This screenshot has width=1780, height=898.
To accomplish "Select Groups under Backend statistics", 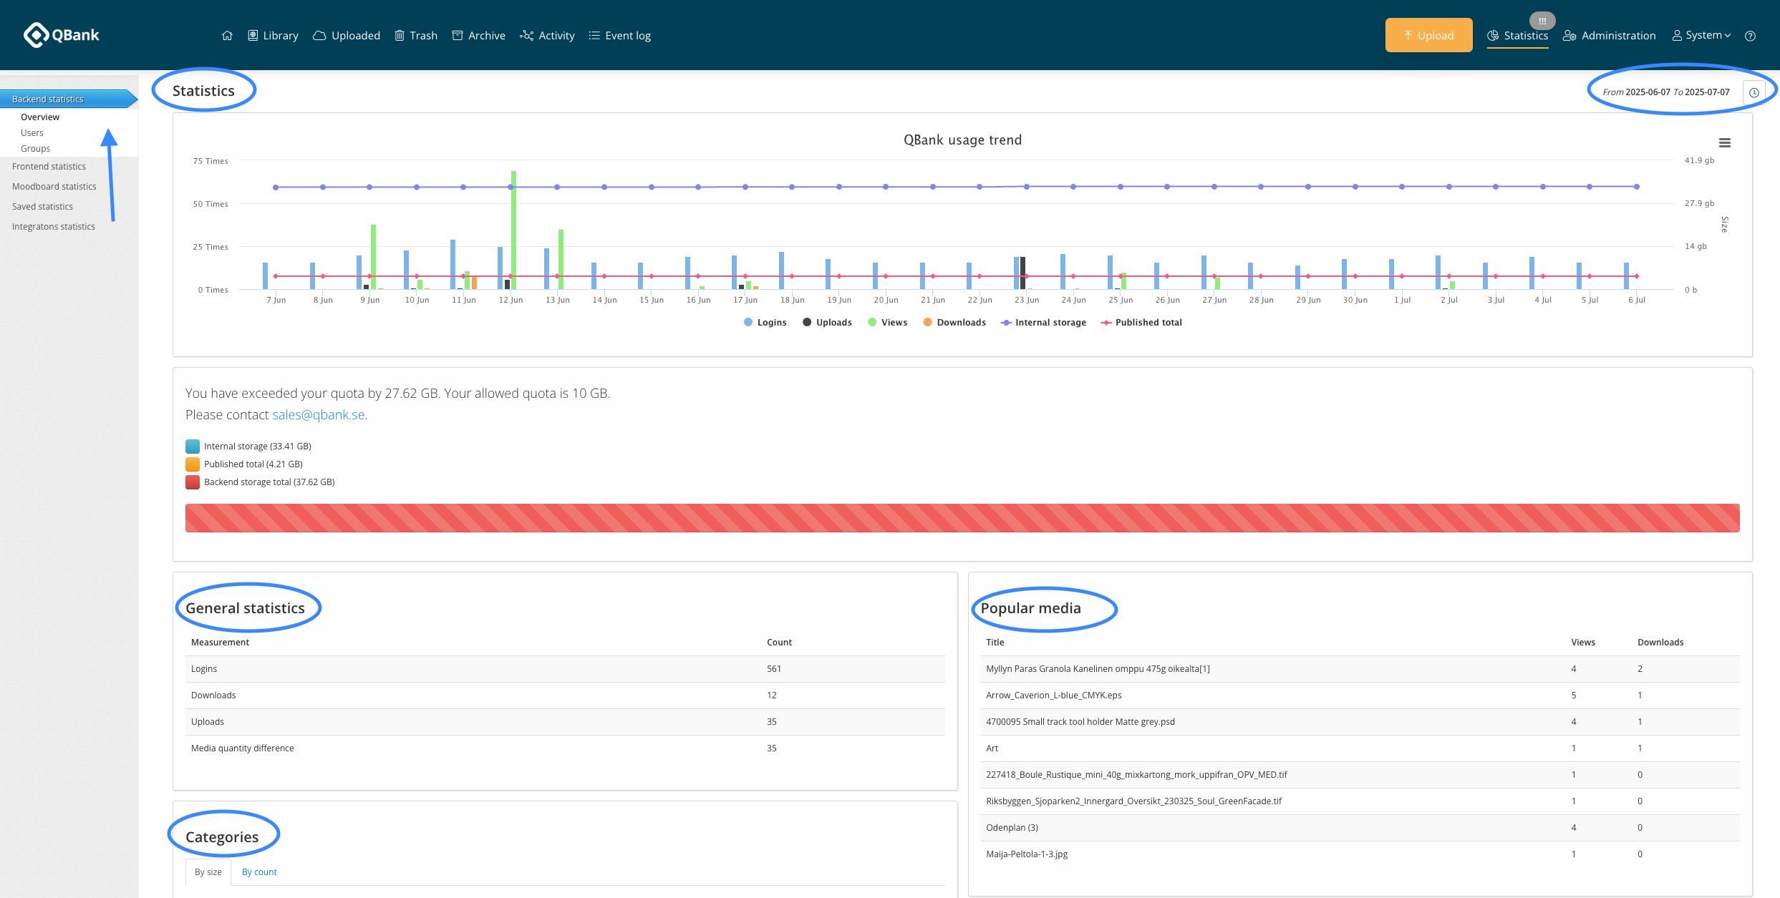I will 35,149.
